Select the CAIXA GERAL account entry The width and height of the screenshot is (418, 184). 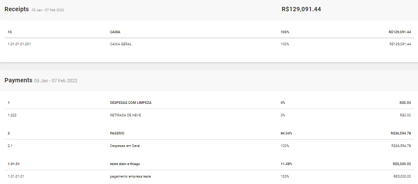(120, 44)
